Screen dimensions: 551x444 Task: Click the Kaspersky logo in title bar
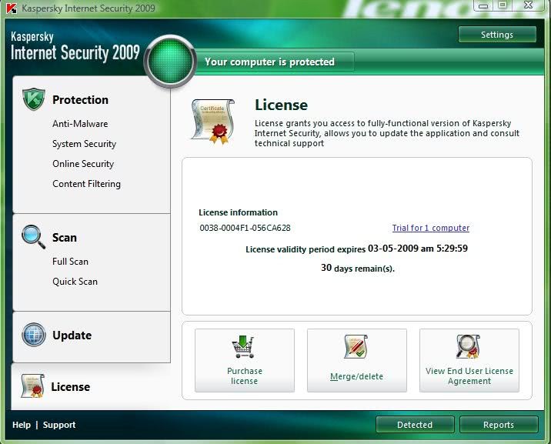pyautogui.click(x=11, y=8)
